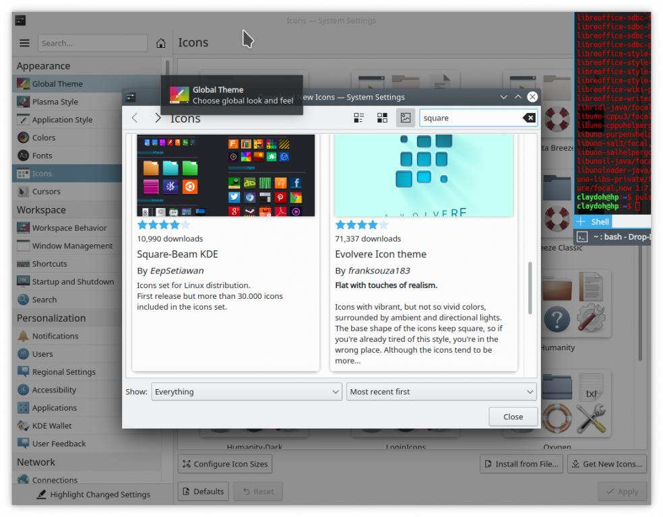
Task: Click the forward chevron beside Icons title
Action: click(x=158, y=118)
